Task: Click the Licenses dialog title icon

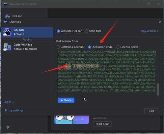Action: [6, 22]
